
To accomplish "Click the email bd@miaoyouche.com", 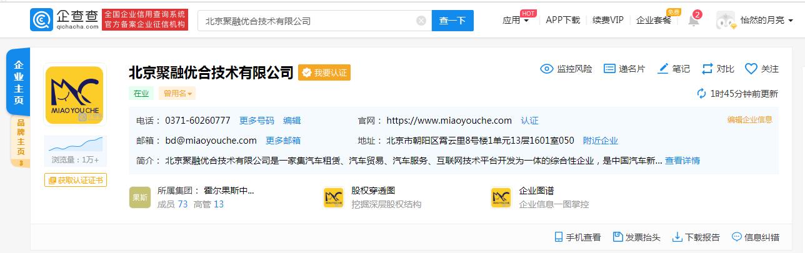I will (211, 141).
